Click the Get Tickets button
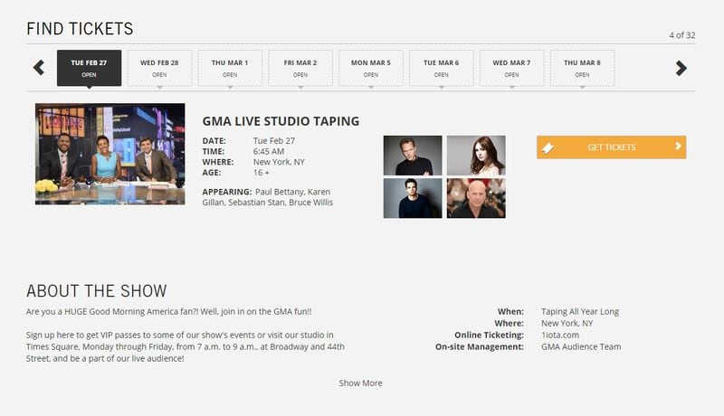Image resolution: width=724 pixels, height=416 pixels. pos(612,147)
